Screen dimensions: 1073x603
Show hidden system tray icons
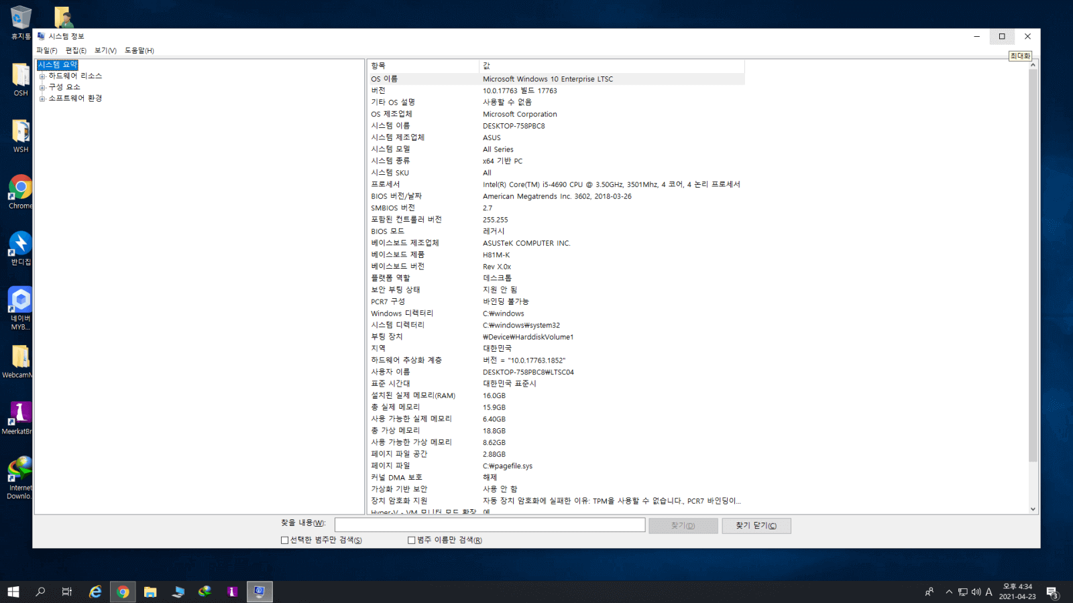pyautogui.click(x=949, y=592)
